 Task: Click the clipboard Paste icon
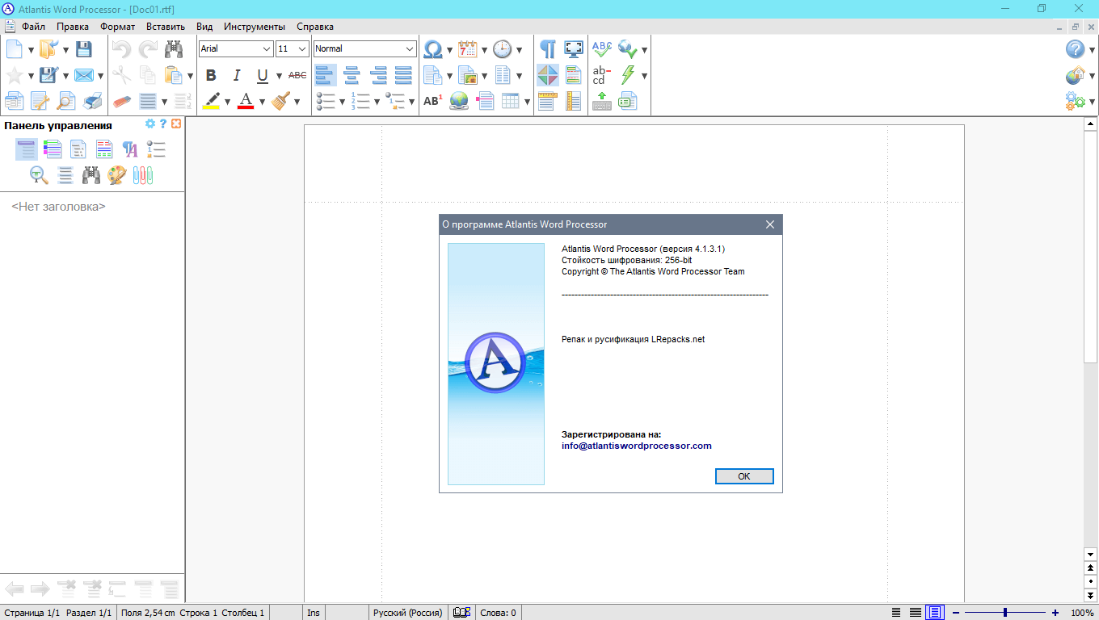point(174,76)
